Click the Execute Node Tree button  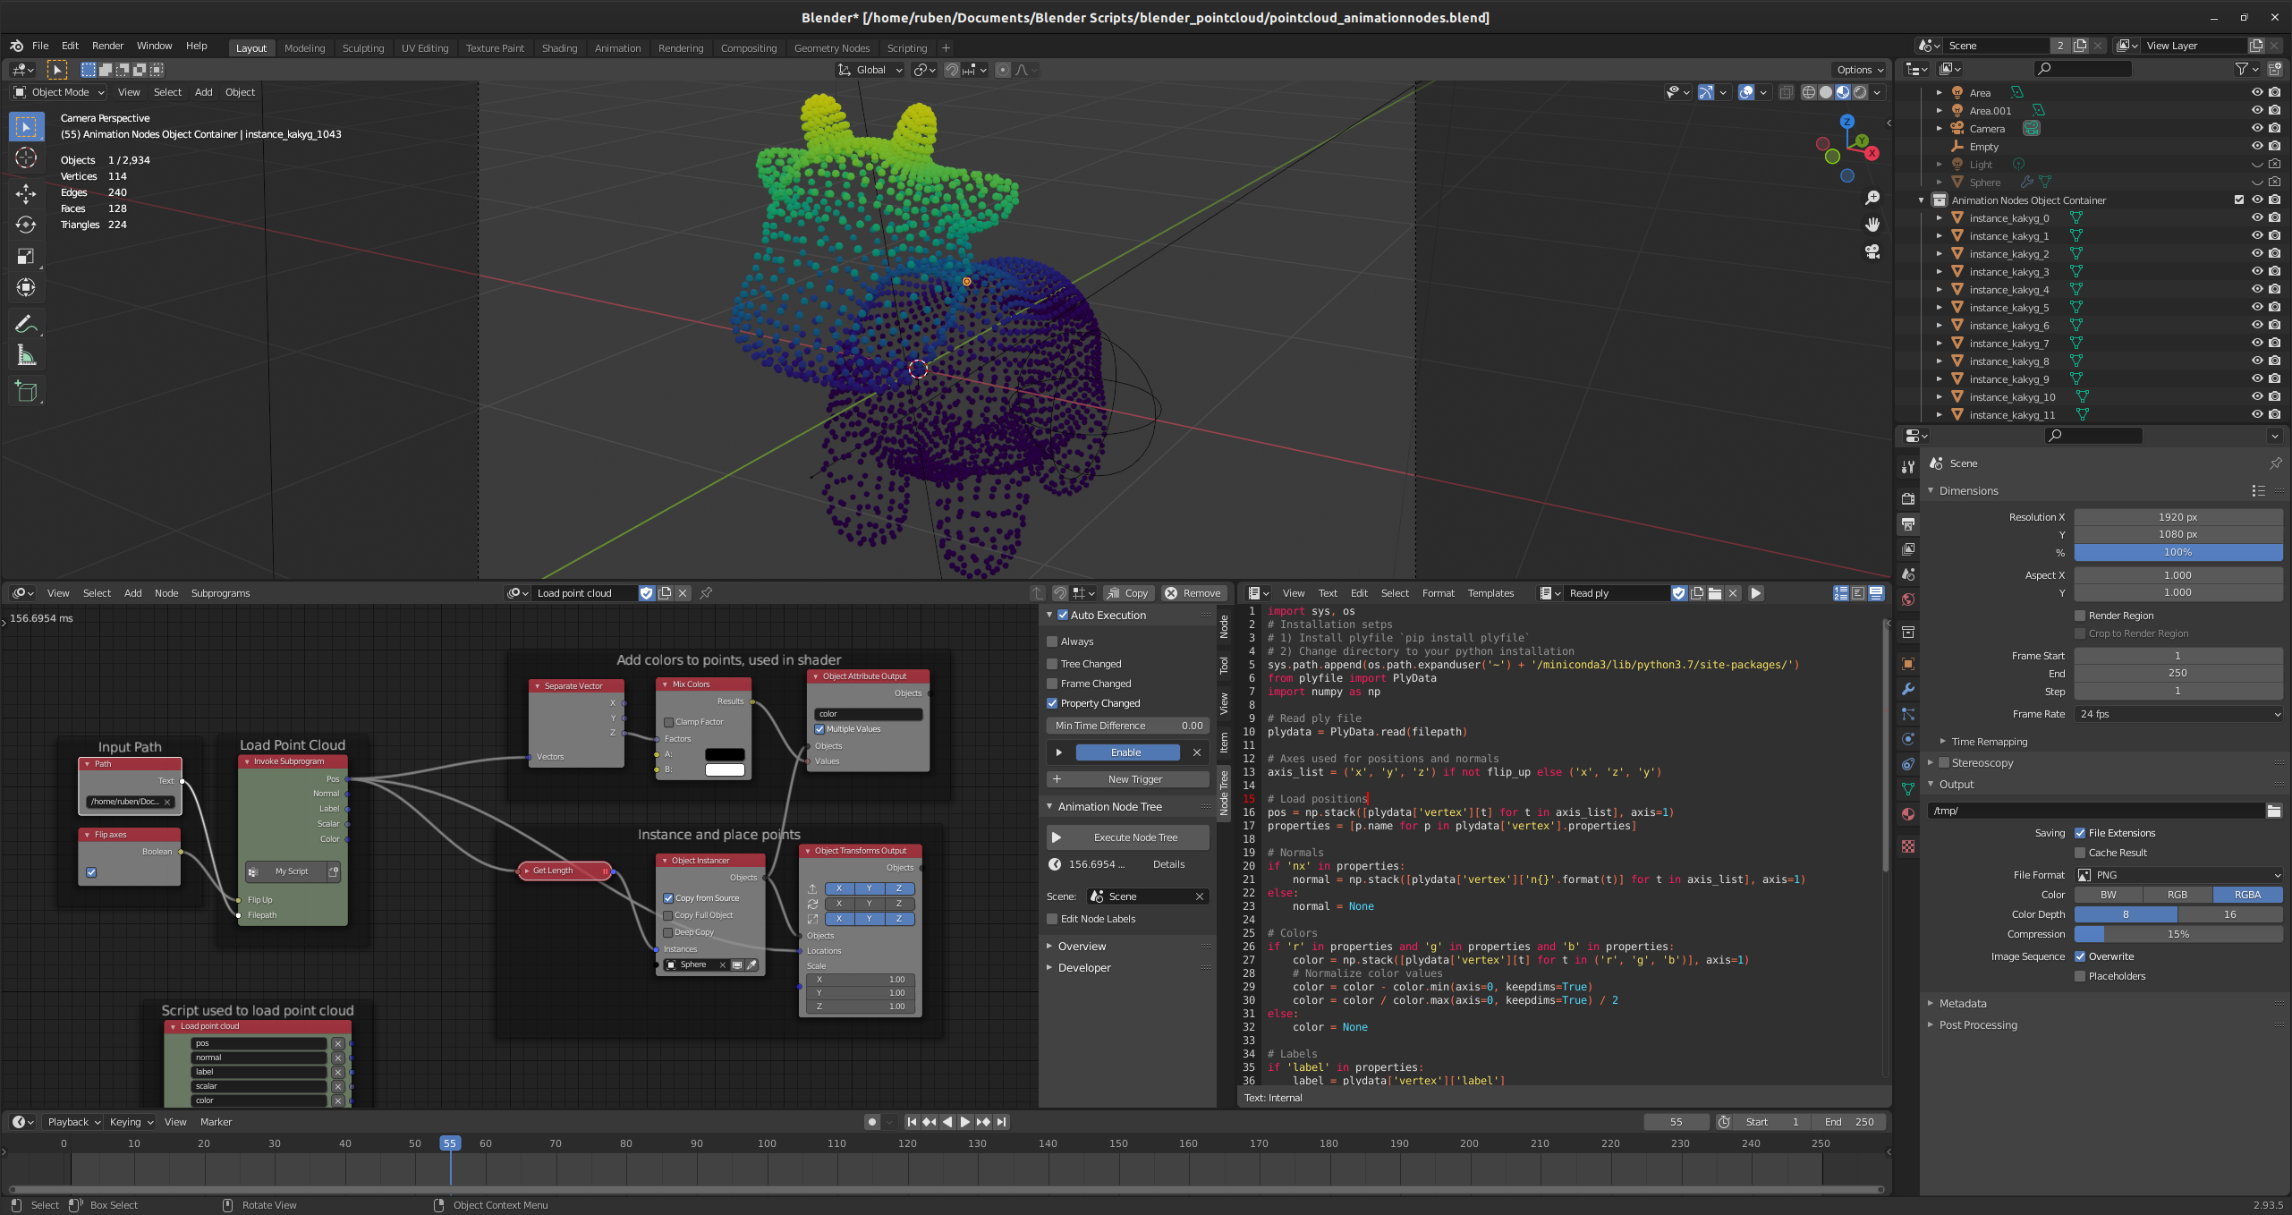click(x=1127, y=837)
